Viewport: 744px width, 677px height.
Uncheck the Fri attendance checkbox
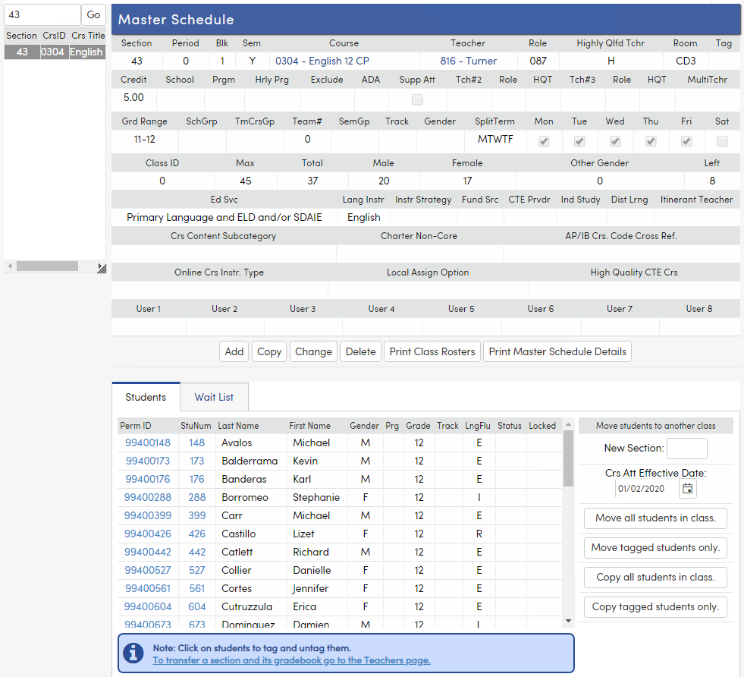pos(686,140)
